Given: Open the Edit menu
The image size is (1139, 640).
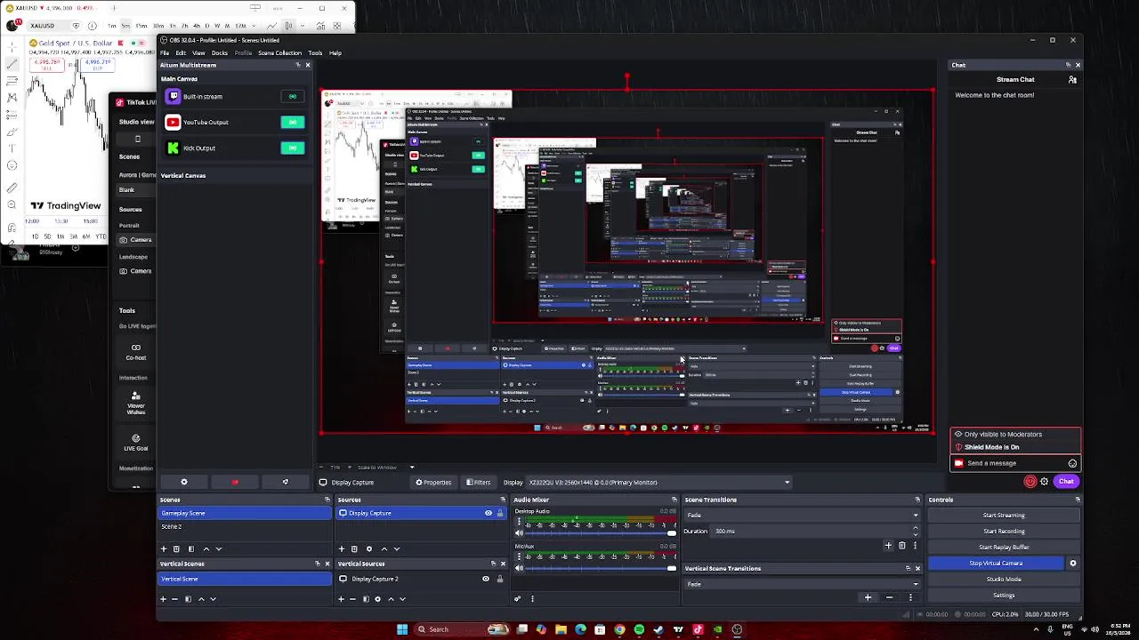Looking at the screenshot, I should coord(181,52).
